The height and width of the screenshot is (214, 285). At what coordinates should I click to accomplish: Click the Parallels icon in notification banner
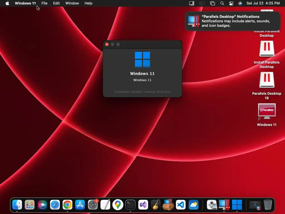tap(193, 21)
